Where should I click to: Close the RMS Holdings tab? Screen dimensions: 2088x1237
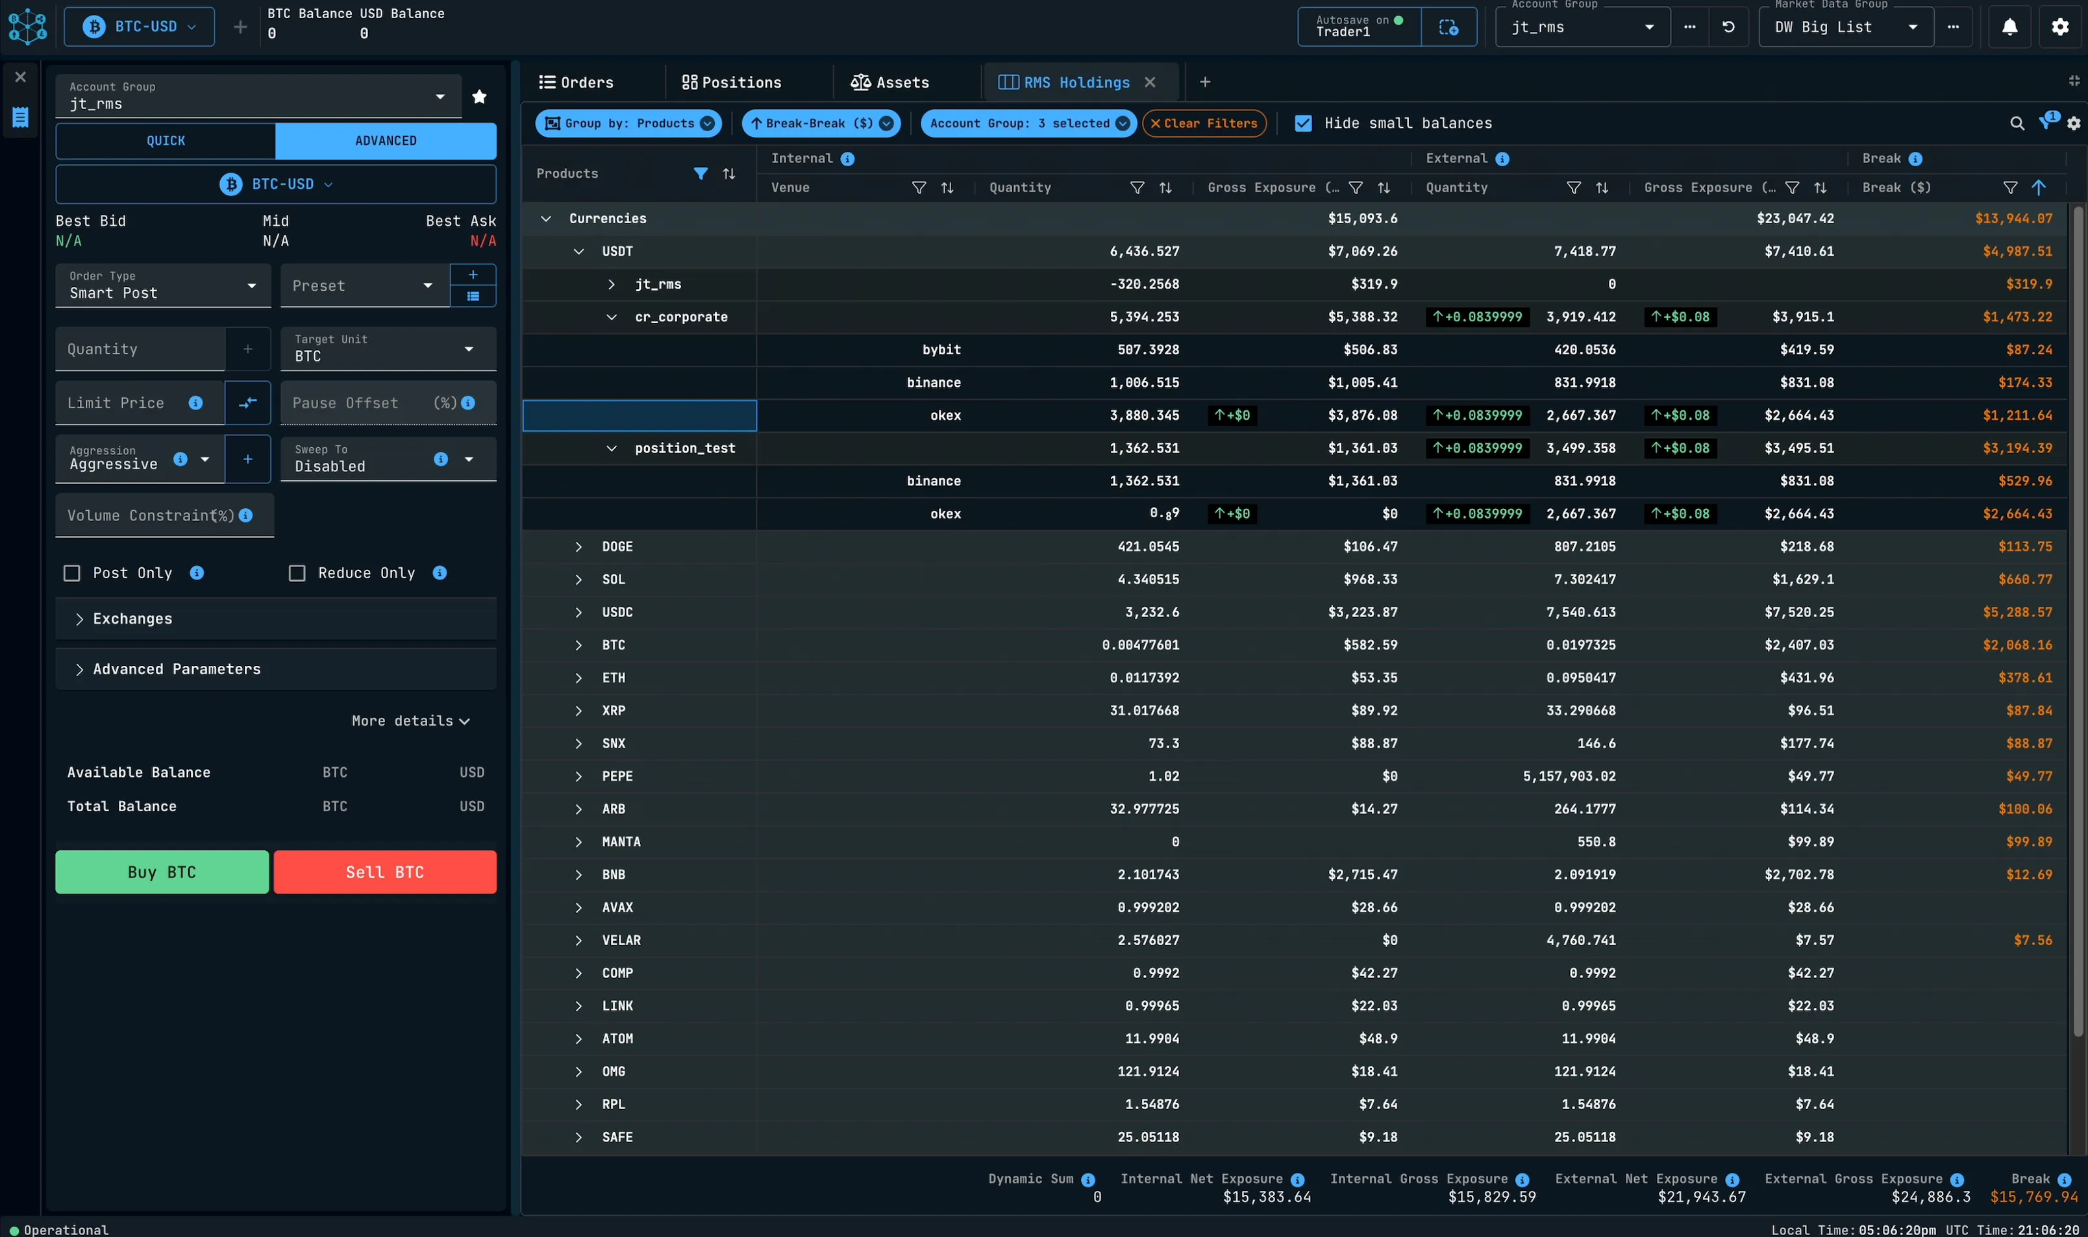click(x=1150, y=82)
